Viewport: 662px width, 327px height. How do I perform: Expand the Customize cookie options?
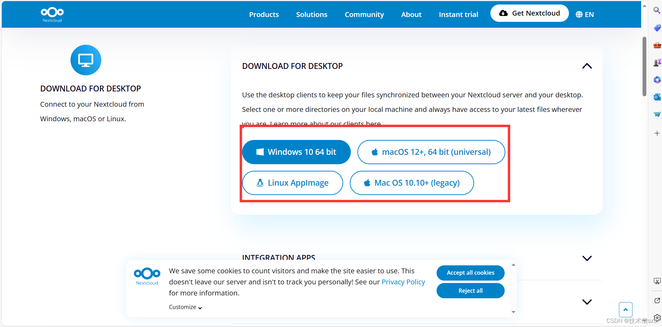point(185,307)
